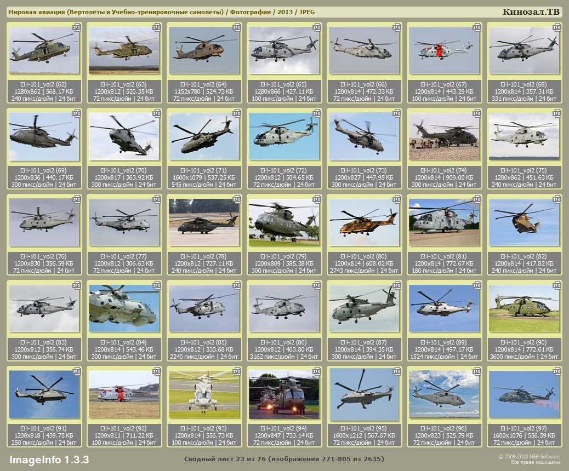This screenshot has width=569, height=471.
Task: Open the Кинозал.ТВ logo link
Action: click(x=531, y=12)
